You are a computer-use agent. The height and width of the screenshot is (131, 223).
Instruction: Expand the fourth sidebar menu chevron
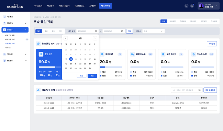click(26, 54)
